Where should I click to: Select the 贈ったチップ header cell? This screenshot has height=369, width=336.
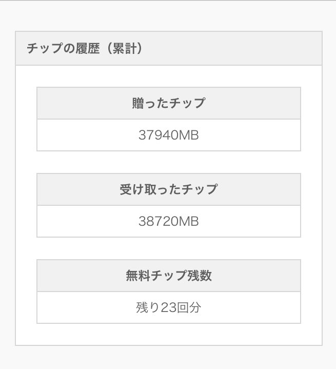coord(168,103)
